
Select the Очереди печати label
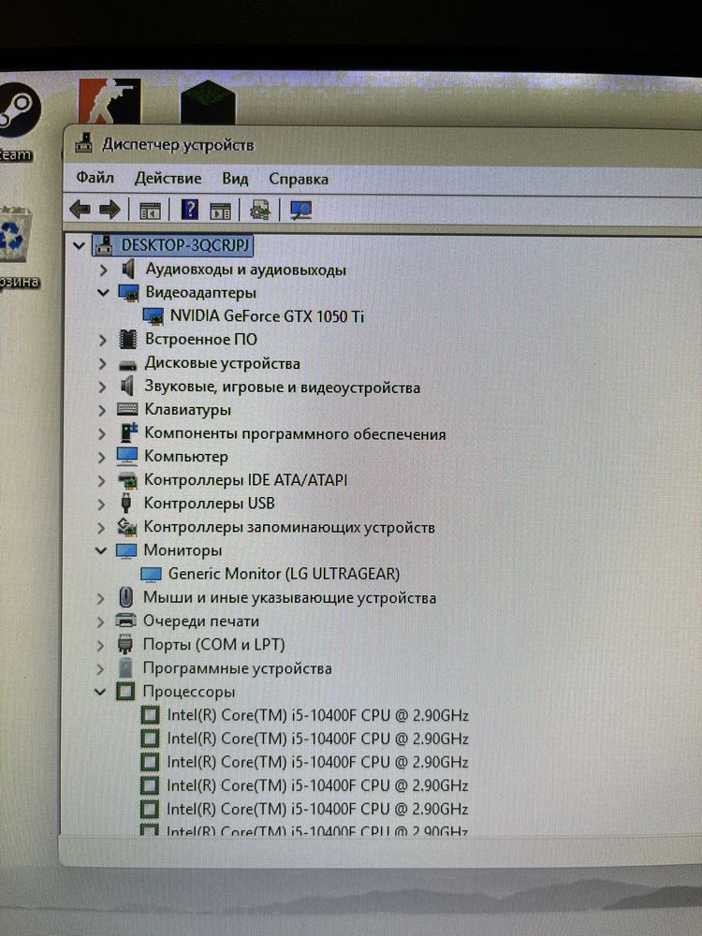pyautogui.click(x=200, y=622)
